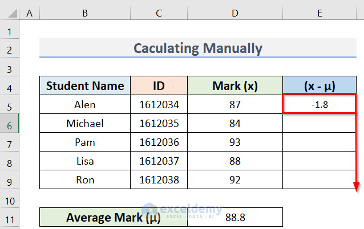Screen dimensions: 364x229
Task: Select row 5 header
Action: [10, 105]
